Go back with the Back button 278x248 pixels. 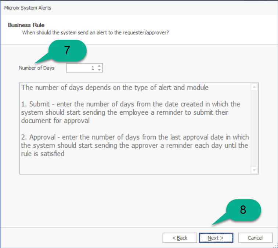coord(180,238)
